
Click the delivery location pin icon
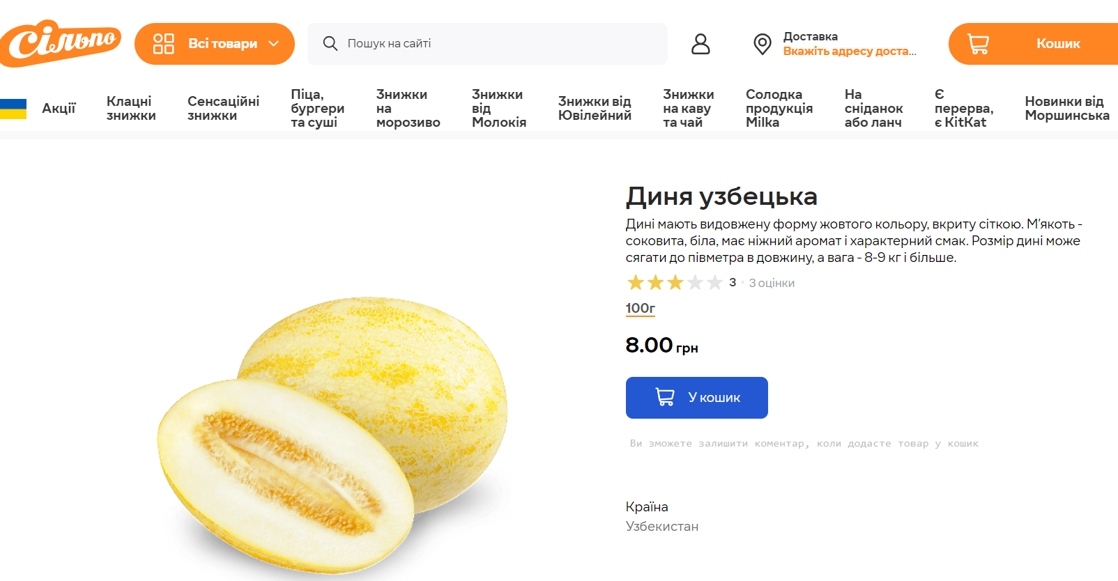click(x=763, y=44)
